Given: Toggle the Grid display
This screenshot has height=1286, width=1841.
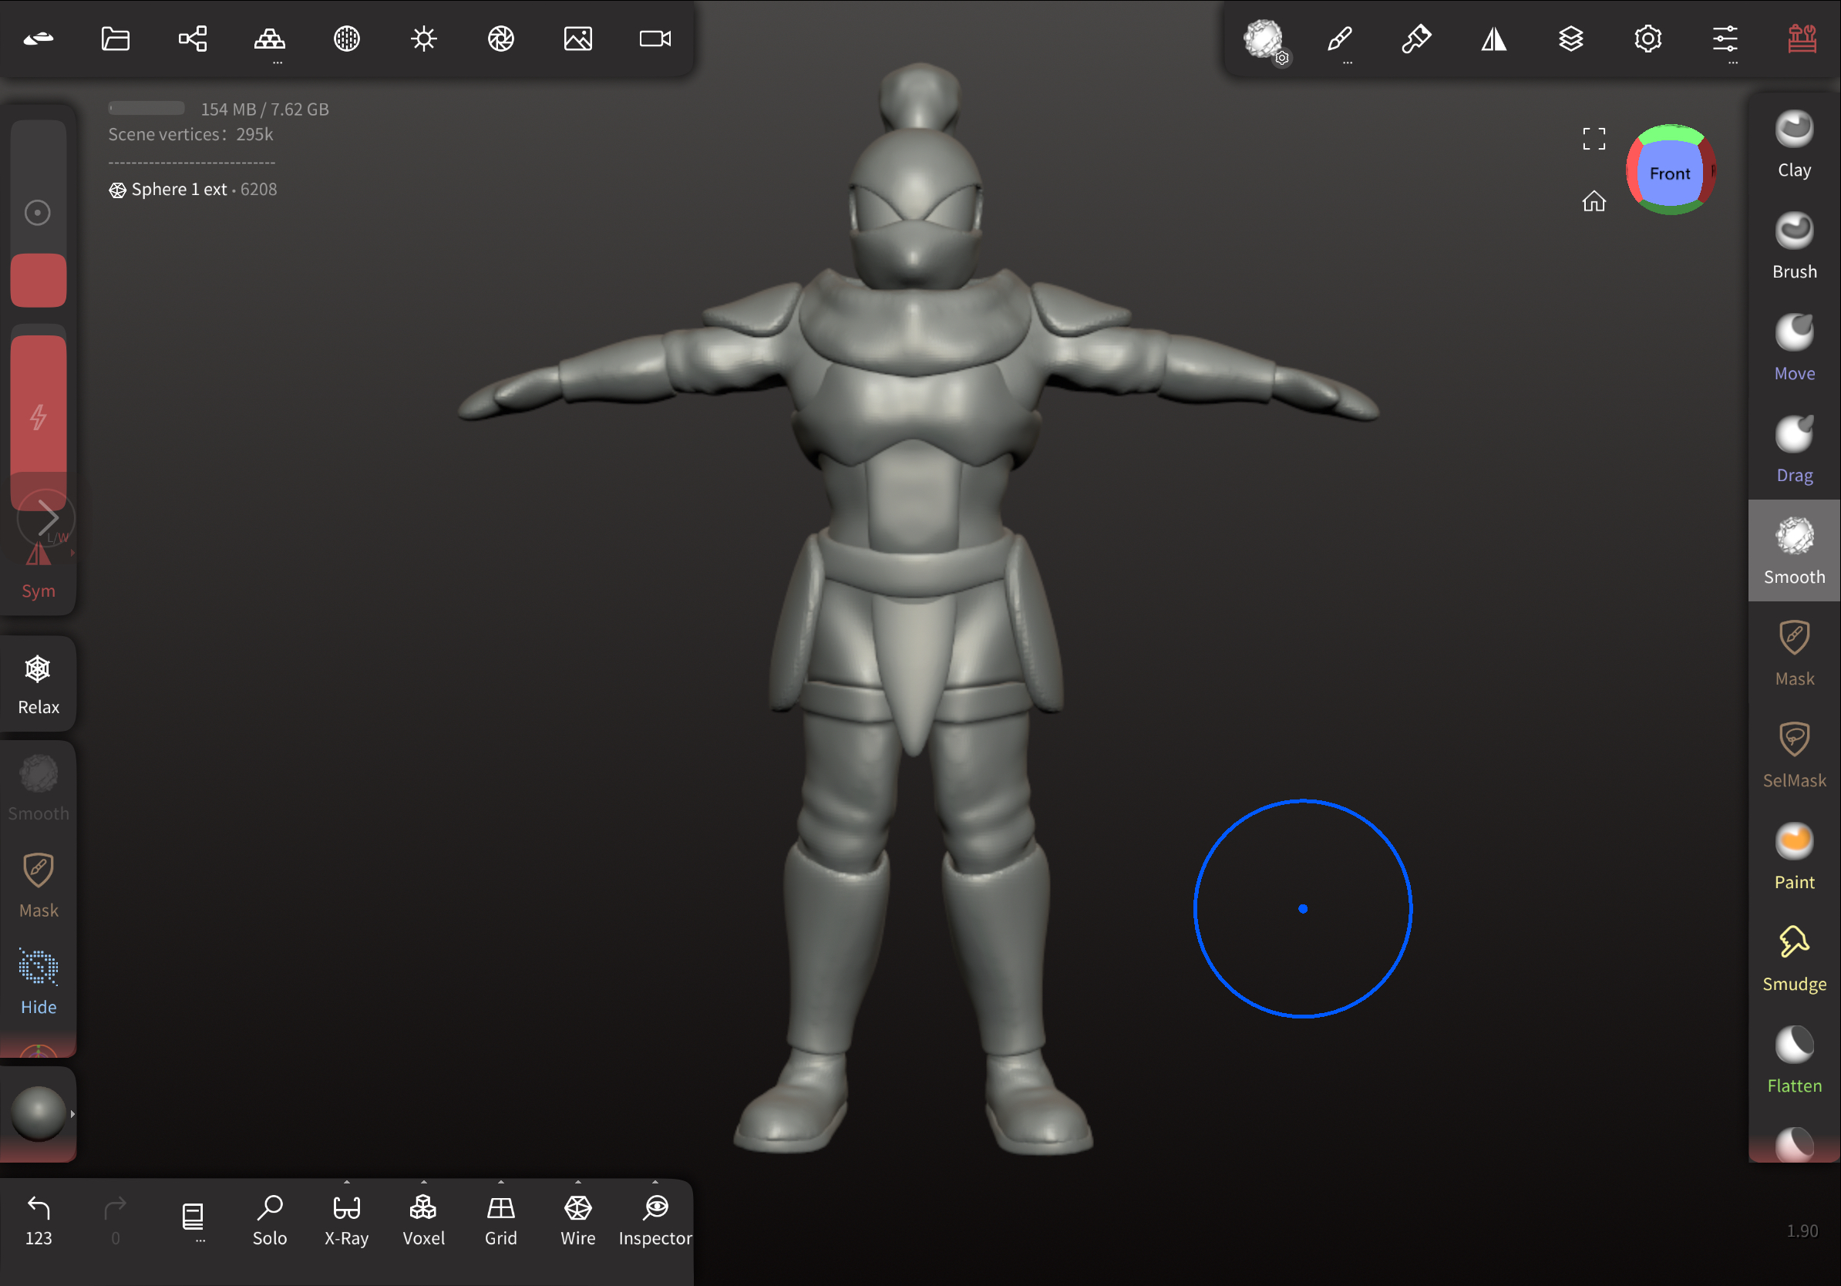Looking at the screenshot, I should [500, 1220].
